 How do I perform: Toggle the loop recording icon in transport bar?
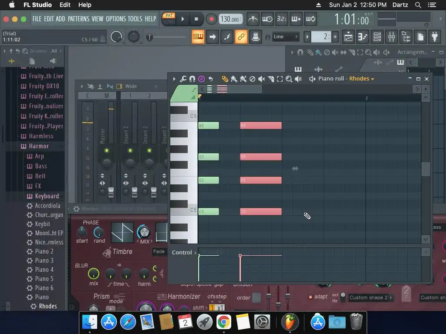coord(310,19)
